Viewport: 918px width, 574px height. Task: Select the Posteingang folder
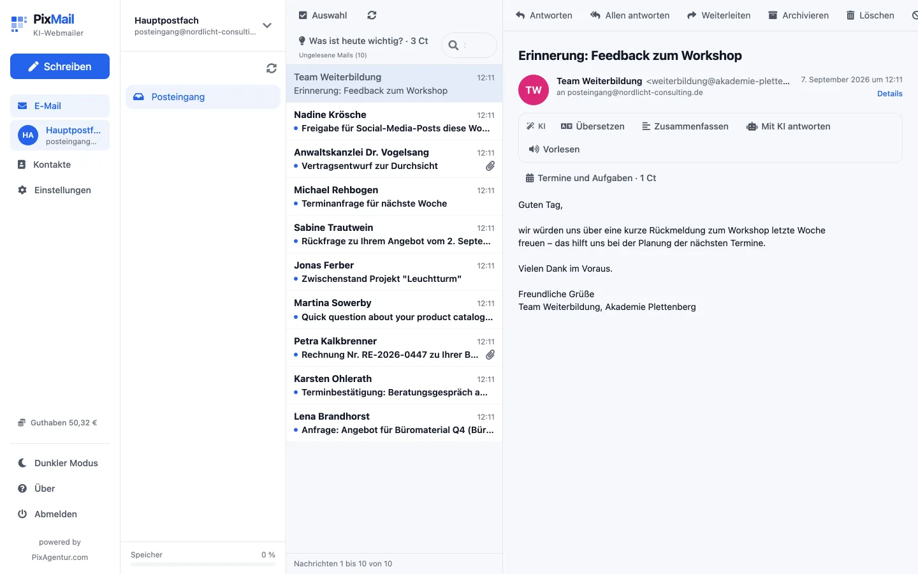(x=203, y=97)
